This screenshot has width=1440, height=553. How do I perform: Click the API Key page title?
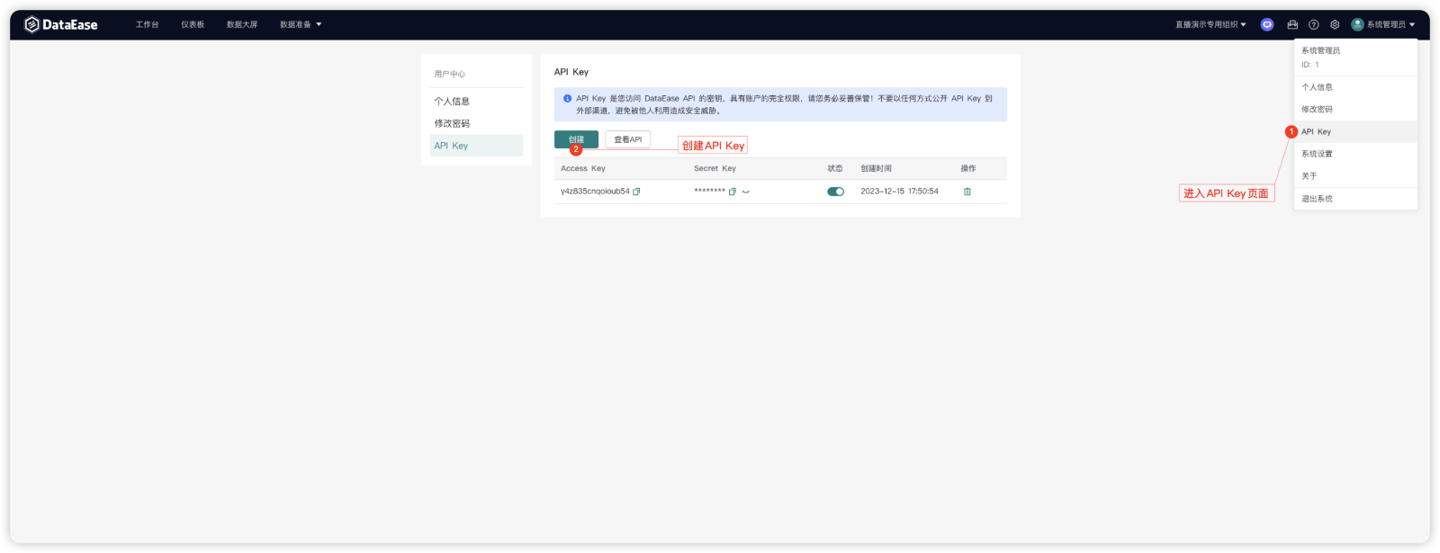[571, 72]
